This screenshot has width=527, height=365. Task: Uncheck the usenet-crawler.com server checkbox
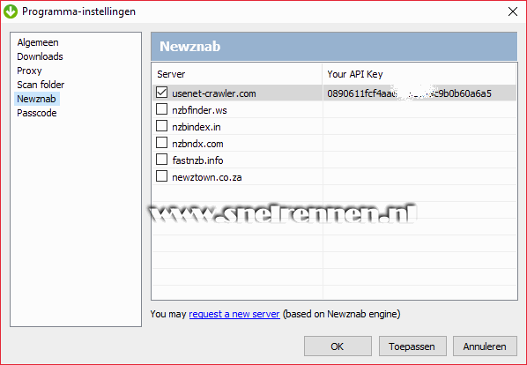(x=161, y=93)
